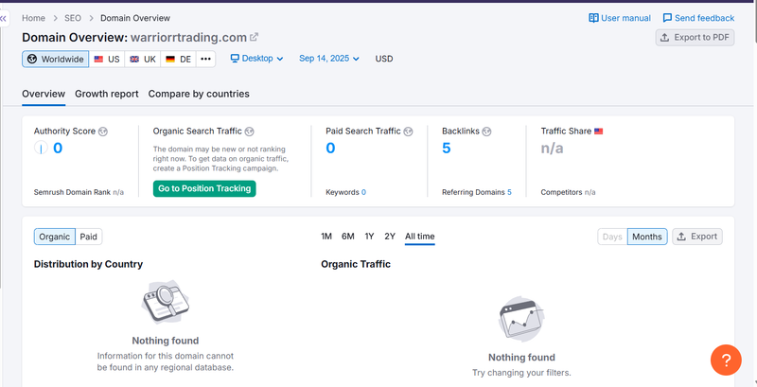Select the 1M time range
This screenshot has width=757, height=387.
click(x=326, y=236)
